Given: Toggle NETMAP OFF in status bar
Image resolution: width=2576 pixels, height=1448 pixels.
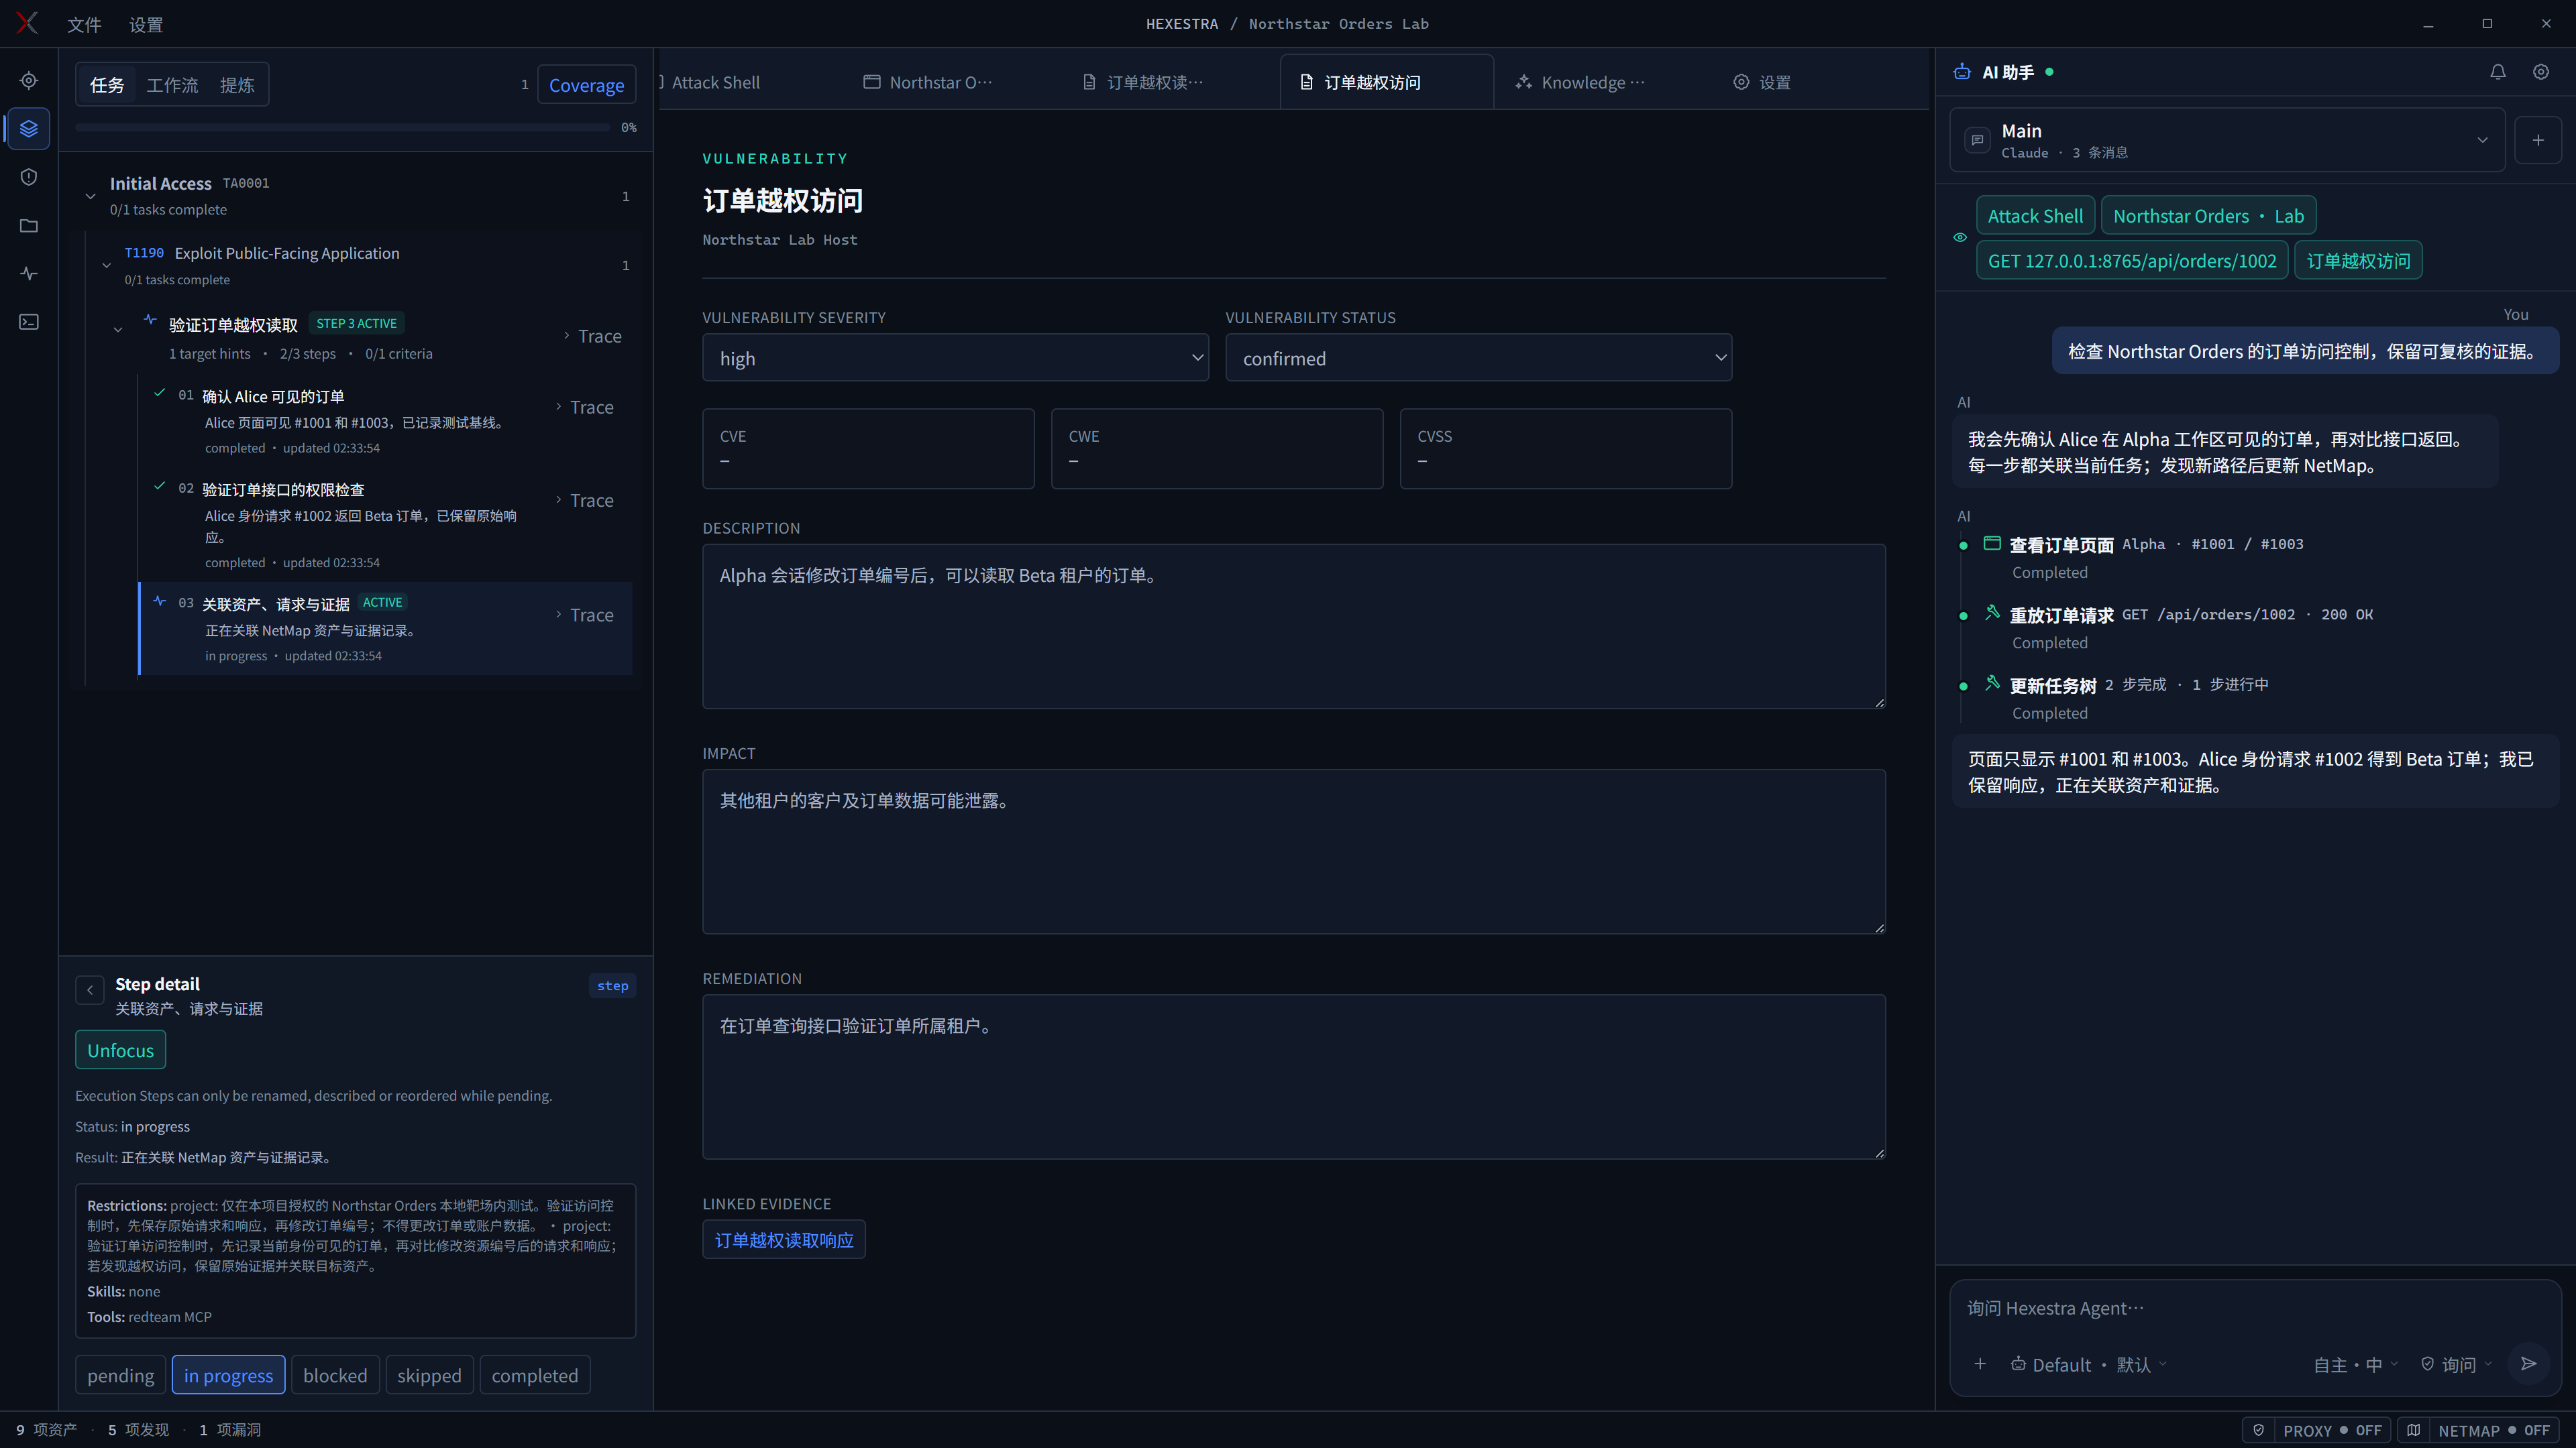Looking at the screenshot, I should click(2493, 1430).
